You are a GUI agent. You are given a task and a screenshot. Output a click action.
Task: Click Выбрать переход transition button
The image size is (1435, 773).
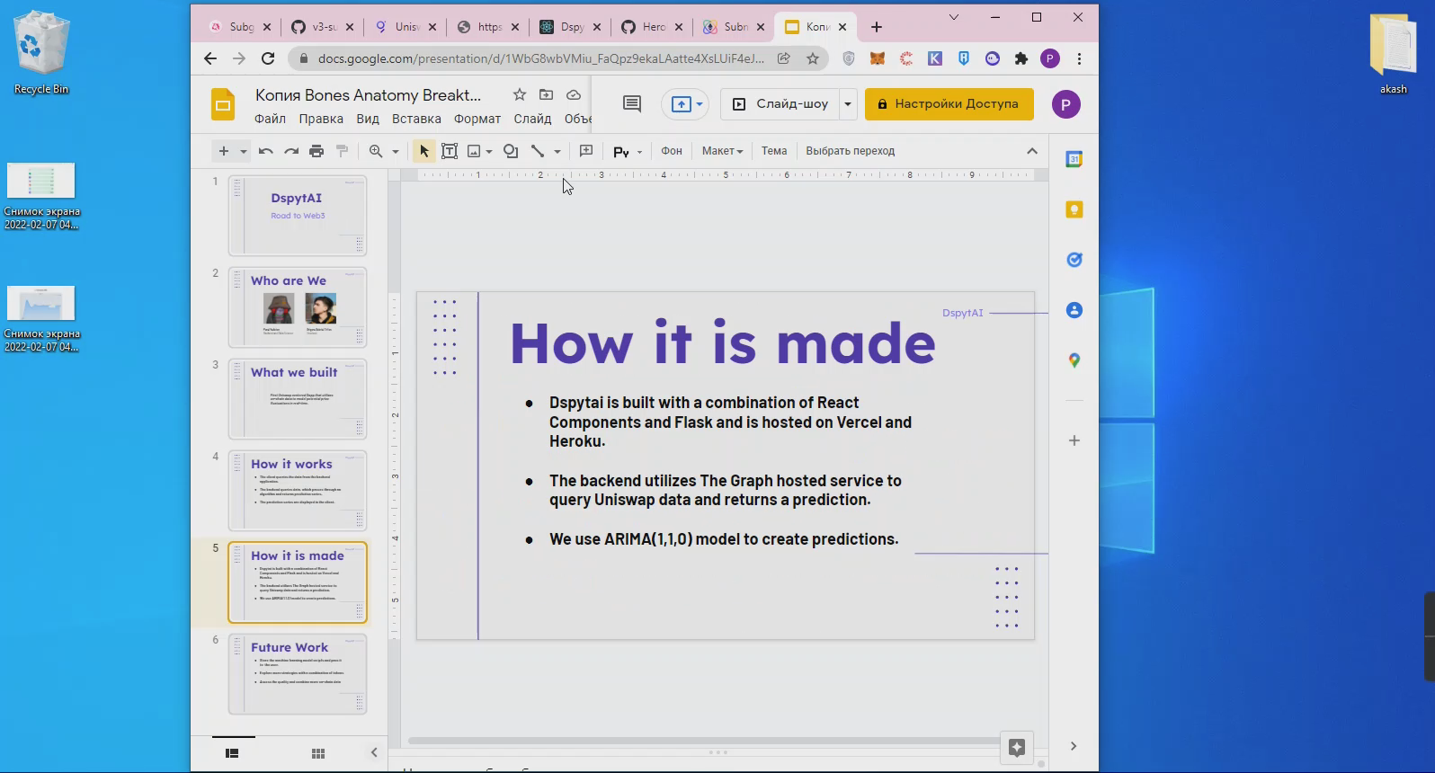point(851,151)
